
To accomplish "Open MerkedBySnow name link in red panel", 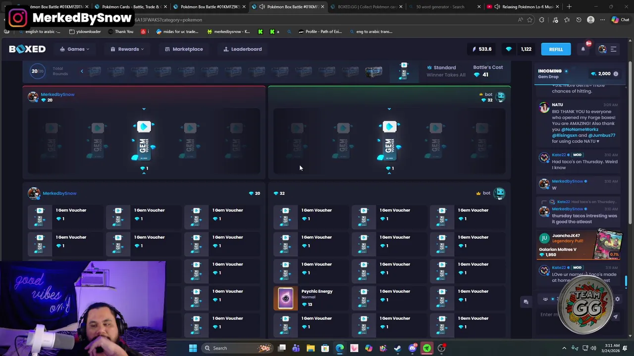I will pos(57,94).
